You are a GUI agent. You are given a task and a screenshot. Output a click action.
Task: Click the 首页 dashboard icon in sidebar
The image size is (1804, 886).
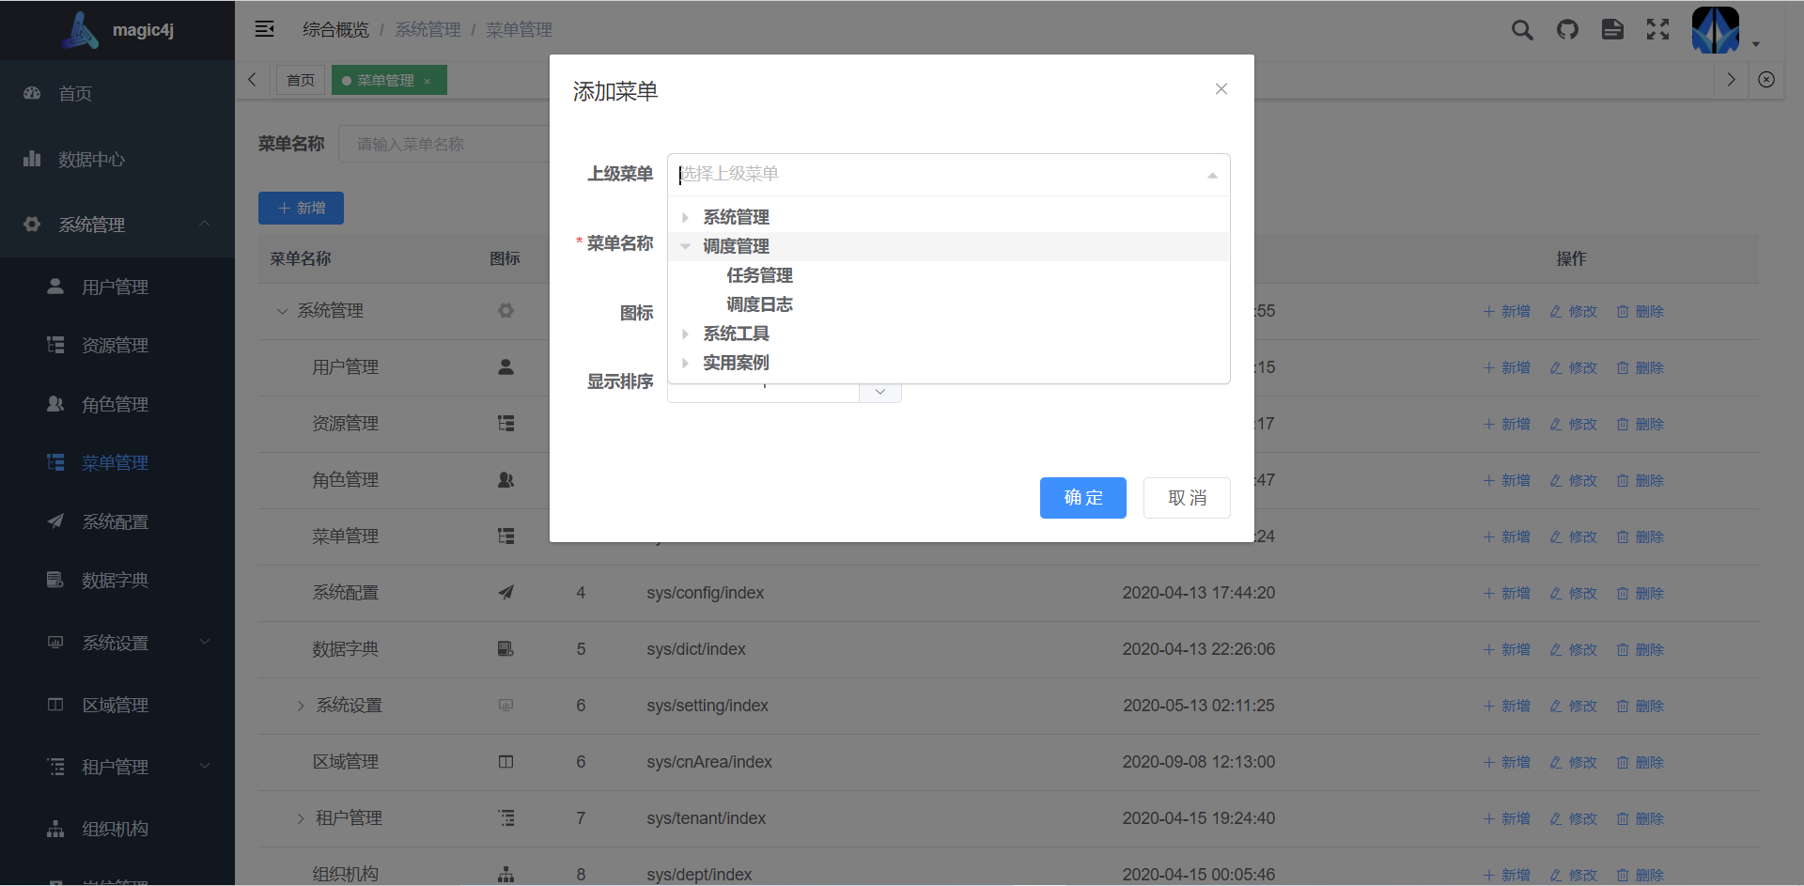32,93
